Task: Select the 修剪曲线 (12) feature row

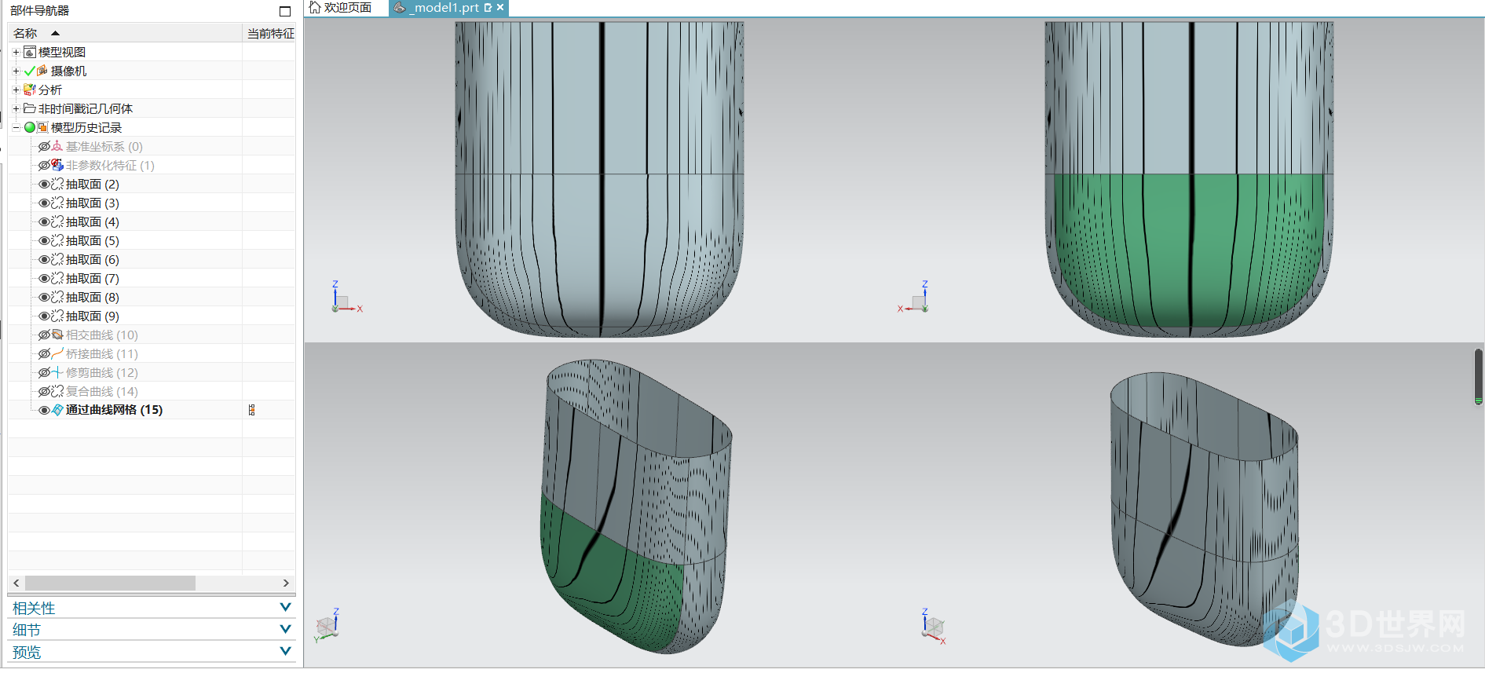Action: [152, 372]
